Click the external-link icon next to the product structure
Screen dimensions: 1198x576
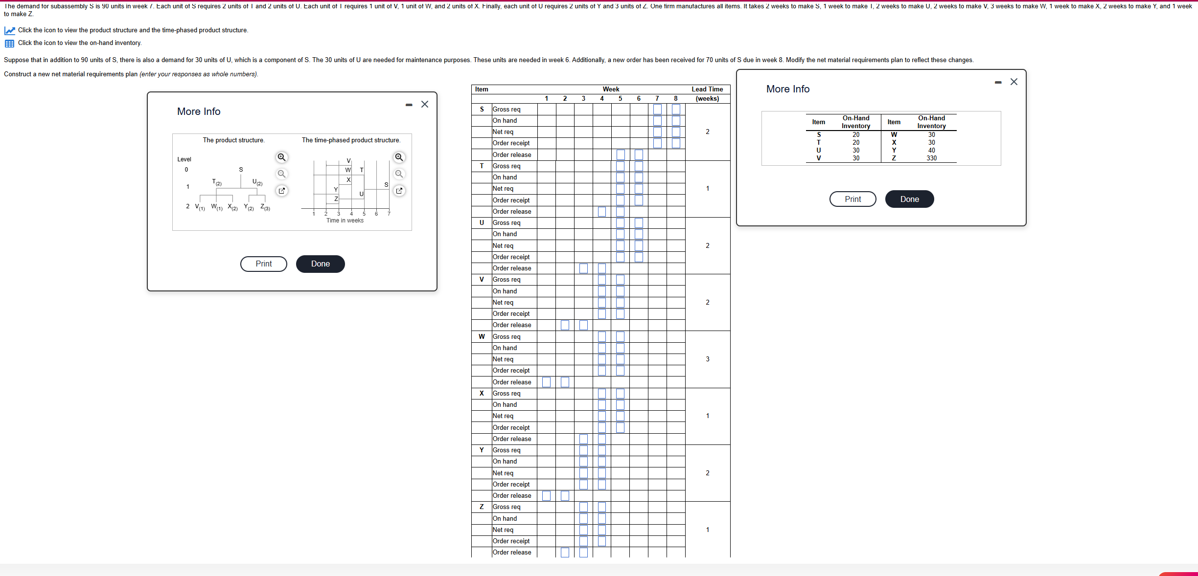click(281, 191)
